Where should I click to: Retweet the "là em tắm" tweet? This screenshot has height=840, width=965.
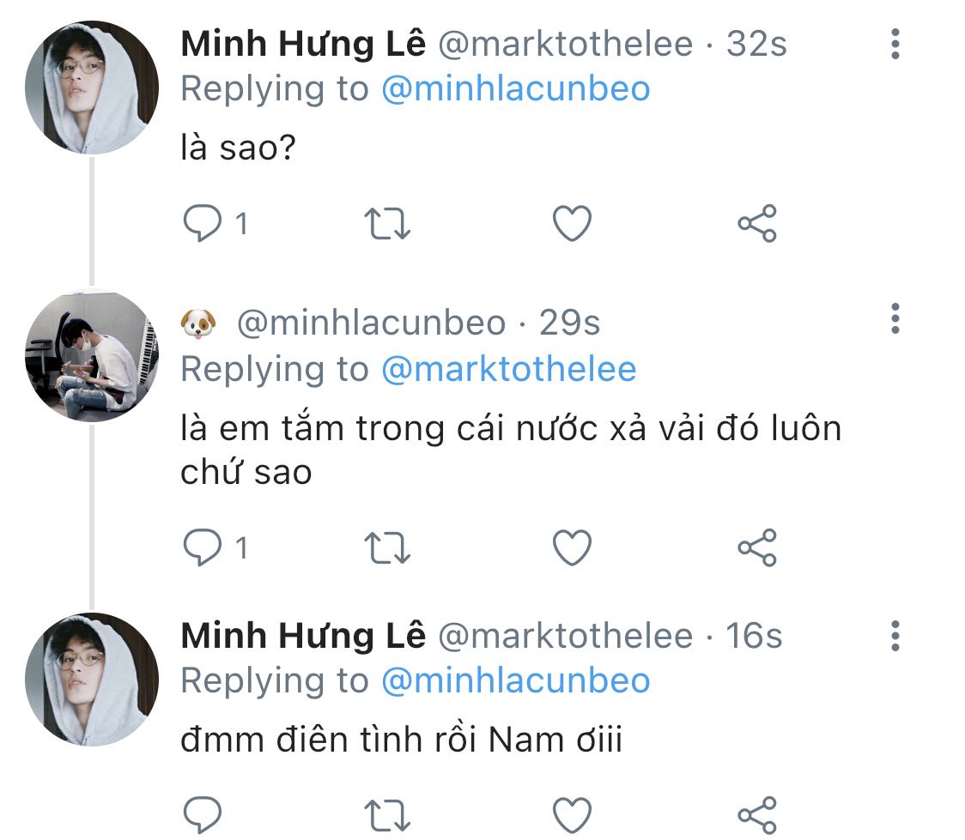(x=387, y=547)
